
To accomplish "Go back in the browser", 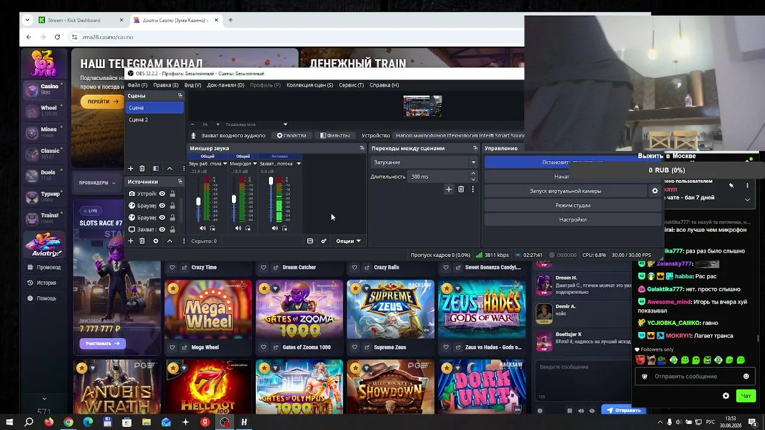I will (x=28, y=37).
